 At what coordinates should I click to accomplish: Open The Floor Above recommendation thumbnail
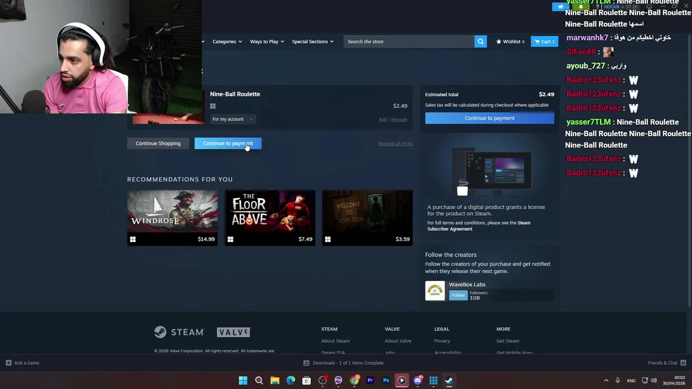(x=270, y=211)
